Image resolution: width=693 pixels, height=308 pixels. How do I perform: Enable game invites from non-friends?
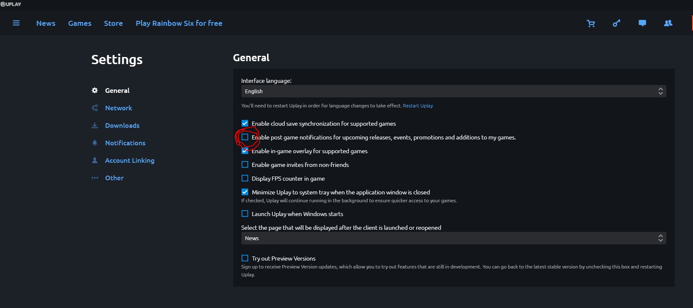[x=245, y=164]
